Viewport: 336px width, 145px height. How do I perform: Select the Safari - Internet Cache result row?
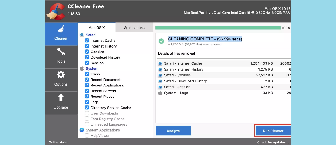[x=224, y=63]
